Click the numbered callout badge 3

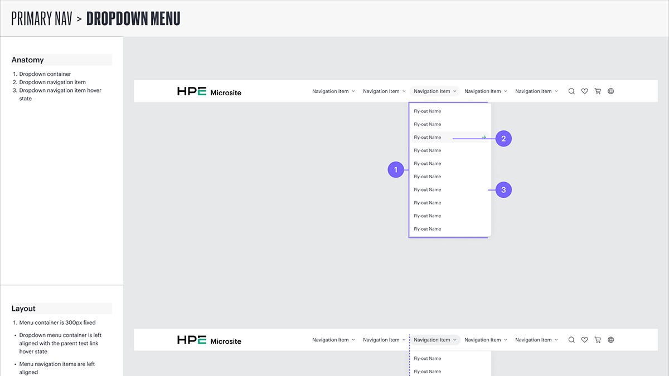503,189
